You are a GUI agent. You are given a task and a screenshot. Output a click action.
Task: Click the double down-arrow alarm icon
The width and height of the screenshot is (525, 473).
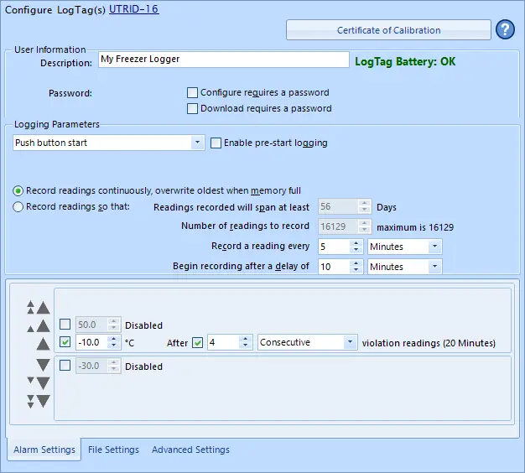click(38, 383)
